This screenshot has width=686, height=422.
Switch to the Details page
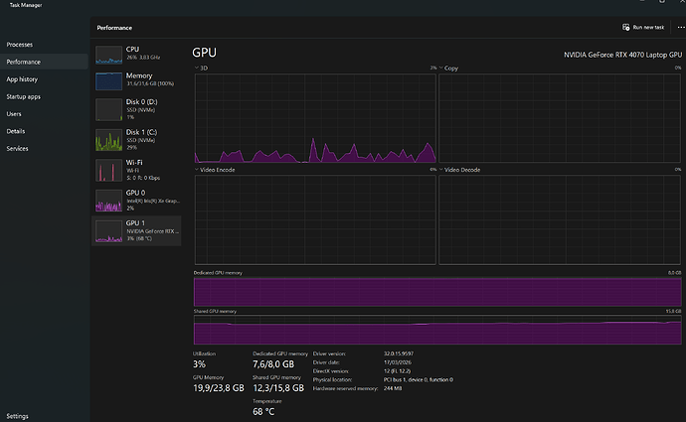(x=18, y=130)
